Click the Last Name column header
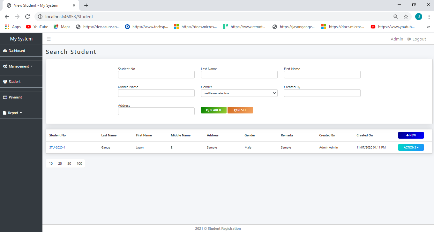The width and height of the screenshot is (434, 232). click(x=109, y=135)
